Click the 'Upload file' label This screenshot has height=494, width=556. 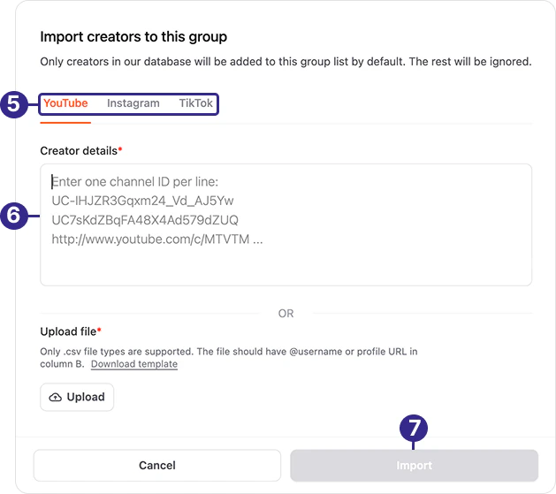pyautogui.click(x=68, y=331)
